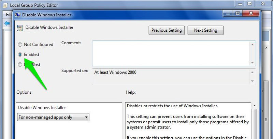Click the 'Disable Windows Installer' options label

tap(42, 108)
